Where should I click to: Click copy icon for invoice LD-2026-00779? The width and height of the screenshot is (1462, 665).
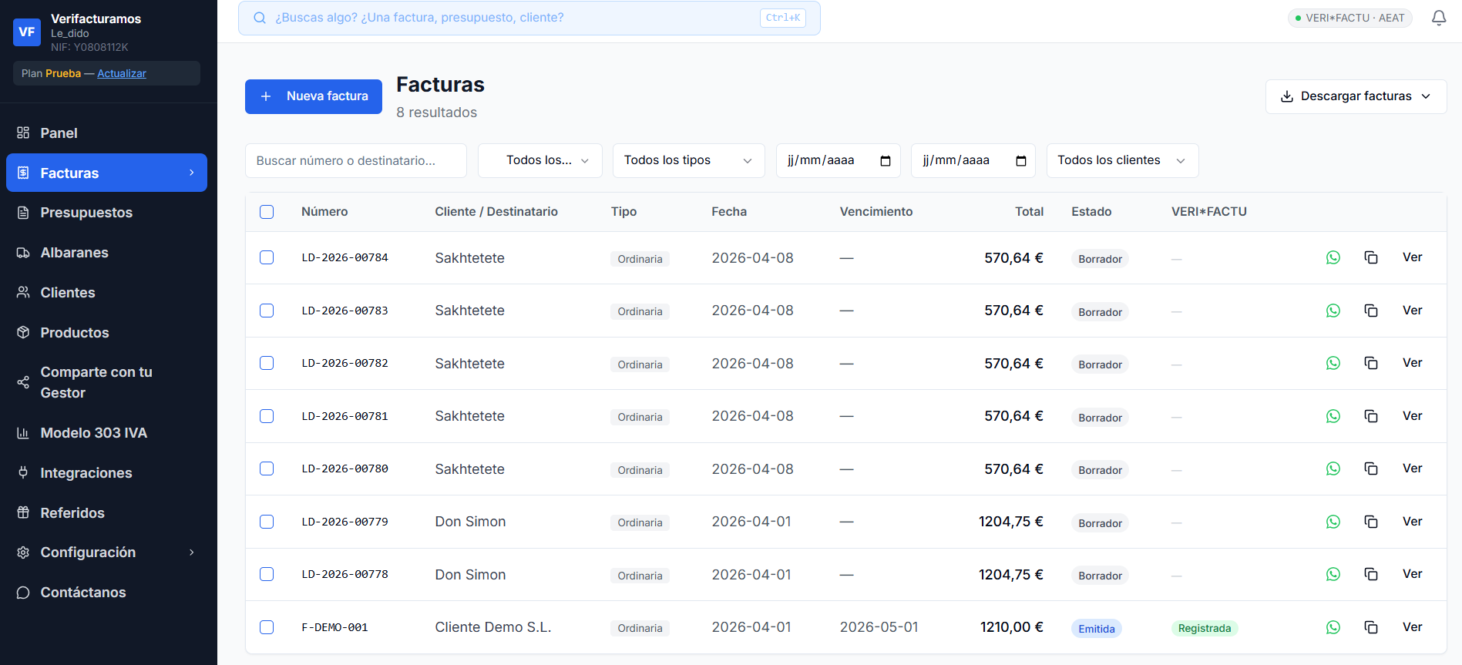(x=1370, y=522)
